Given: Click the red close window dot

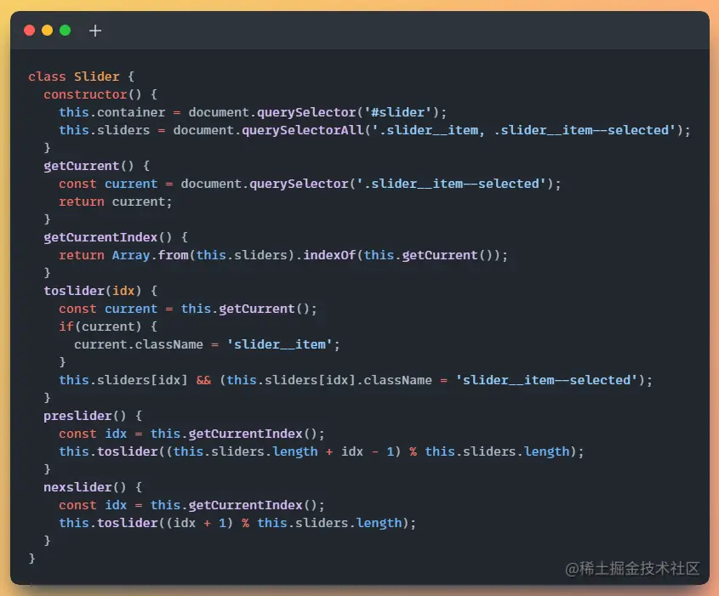Looking at the screenshot, I should [x=29, y=31].
